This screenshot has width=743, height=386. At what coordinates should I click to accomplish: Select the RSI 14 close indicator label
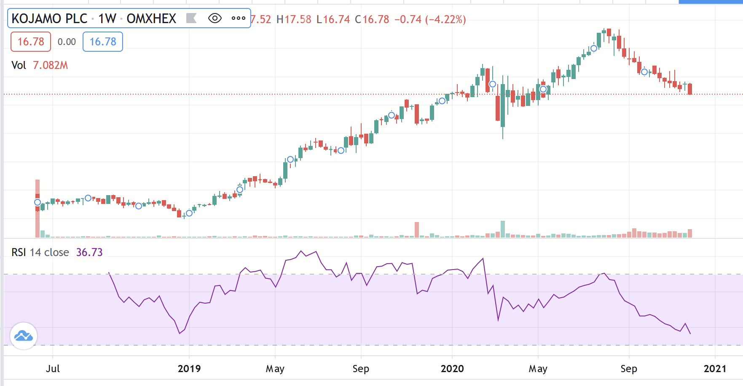[x=40, y=252]
